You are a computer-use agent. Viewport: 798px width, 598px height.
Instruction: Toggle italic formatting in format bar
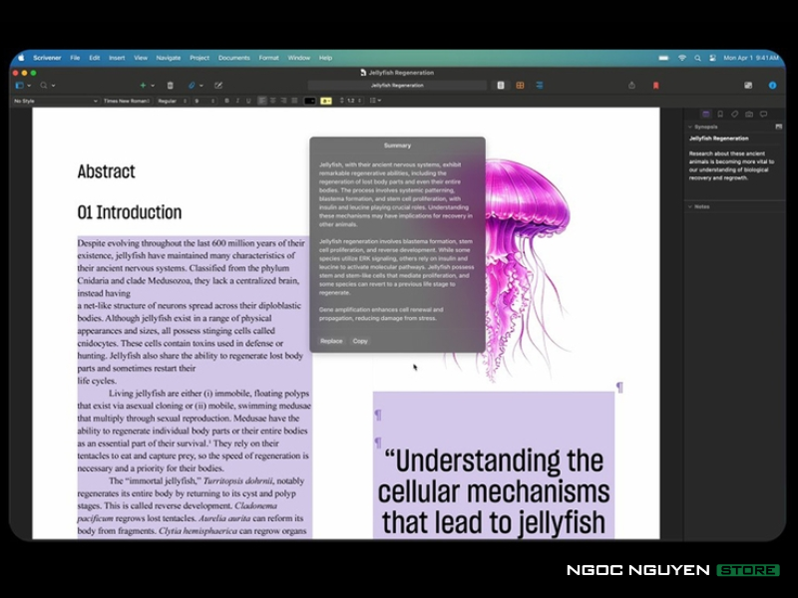pos(237,101)
